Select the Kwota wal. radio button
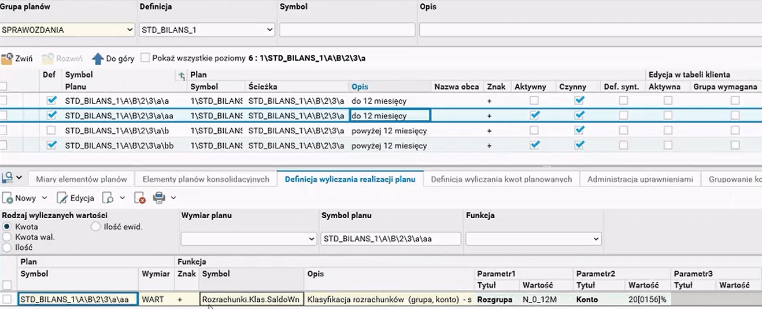The image size is (762, 310). 8,237
